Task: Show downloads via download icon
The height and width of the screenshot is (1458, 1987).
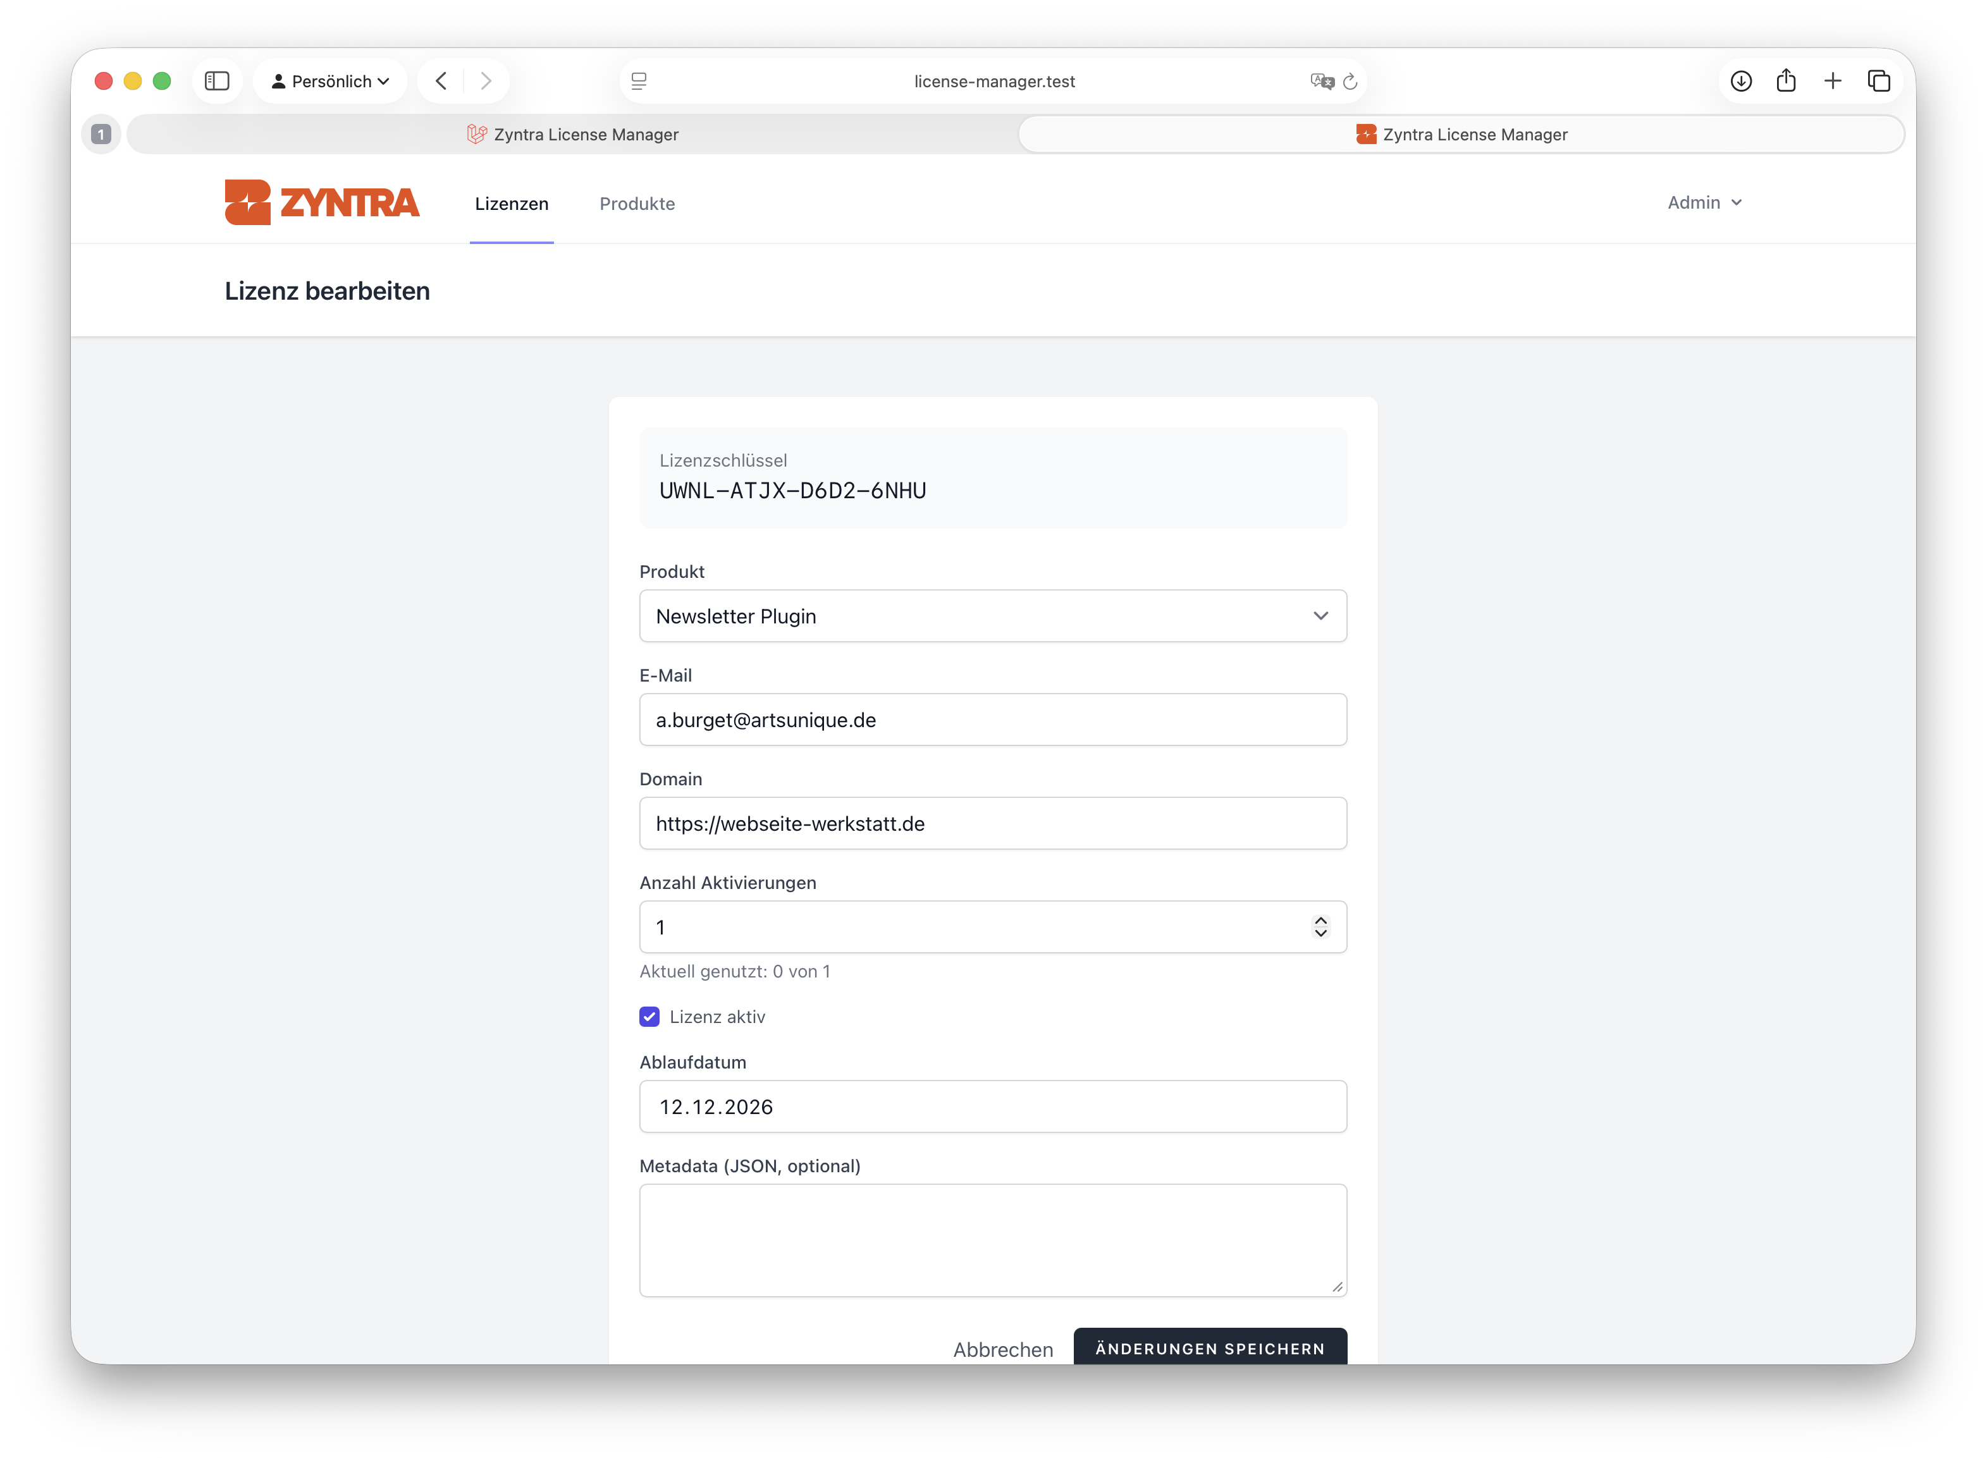Action: pos(1741,81)
